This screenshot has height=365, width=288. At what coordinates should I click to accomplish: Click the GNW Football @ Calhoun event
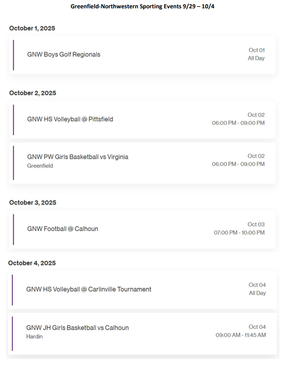pyautogui.click(x=63, y=229)
